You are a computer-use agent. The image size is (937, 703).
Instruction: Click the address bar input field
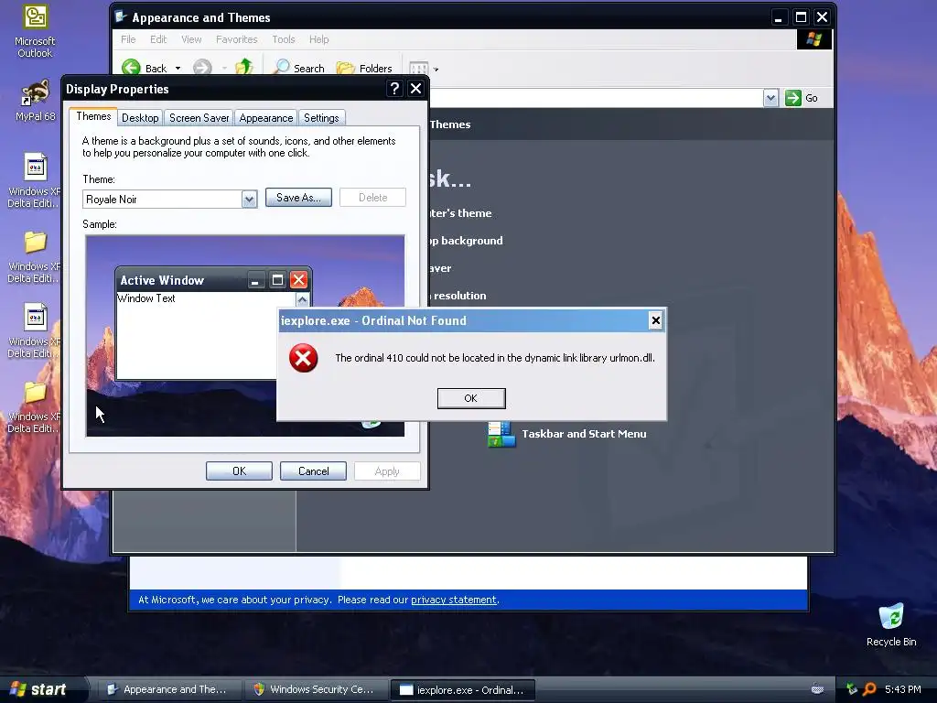[x=595, y=98]
